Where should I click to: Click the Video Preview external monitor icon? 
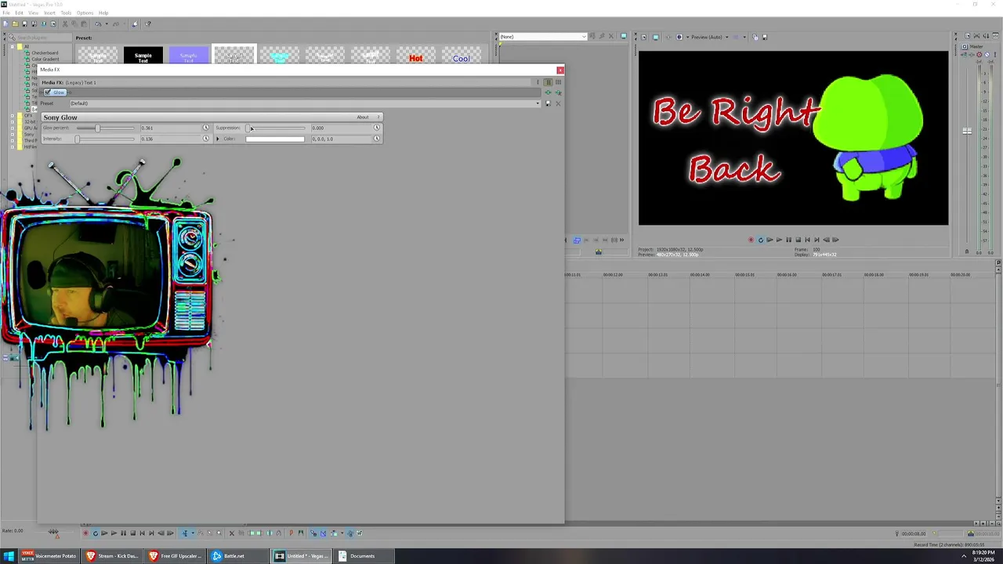[656, 37]
